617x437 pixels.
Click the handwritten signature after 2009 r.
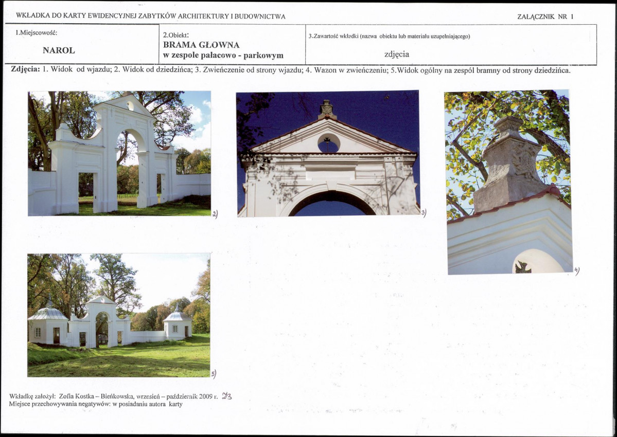point(227,396)
